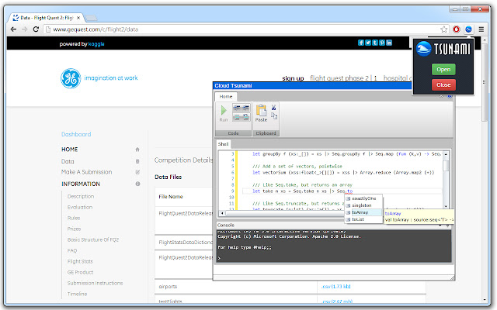Reload the page
The width and height of the screenshot is (497, 310).
click(x=36, y=29)
